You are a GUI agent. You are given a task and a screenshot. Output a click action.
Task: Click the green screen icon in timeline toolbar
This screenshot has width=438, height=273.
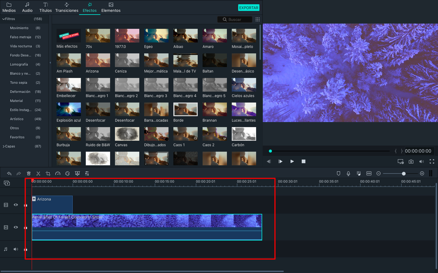click(x=77, y=174)
